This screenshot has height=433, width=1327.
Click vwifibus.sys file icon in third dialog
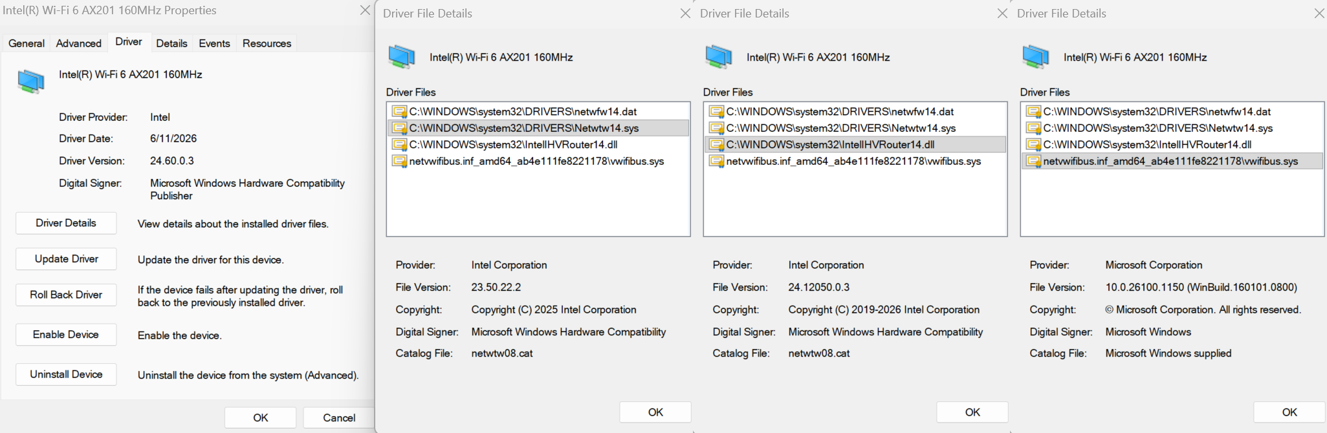point(1034,161)
